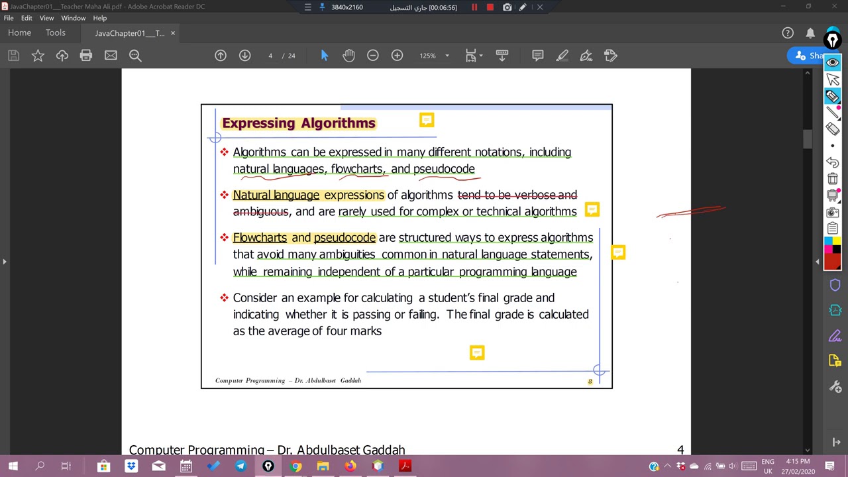Viewport: 848px width, 477px height.
Task: Toggle the highlighter pen in annotation palette
Action: tap(833, 96)
